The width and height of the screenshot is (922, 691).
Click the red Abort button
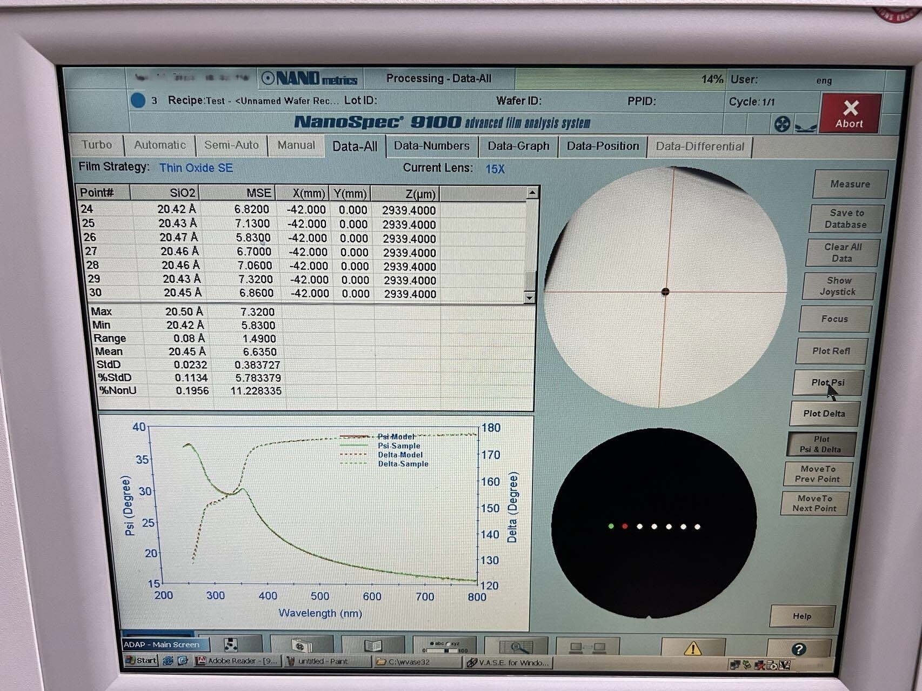tap(850, 113)
